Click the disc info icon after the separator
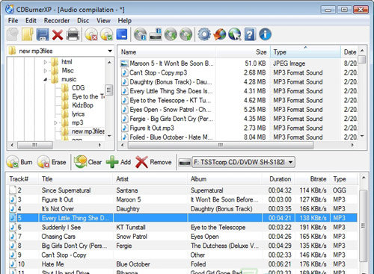The height and width of the screenshot is (274, 374). coord(141,34)
